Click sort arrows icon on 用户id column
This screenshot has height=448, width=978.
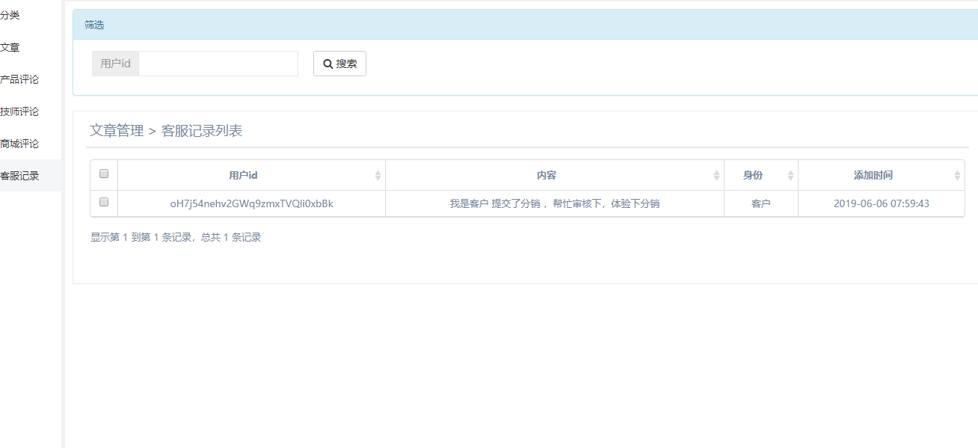click(x=378, y=175)
